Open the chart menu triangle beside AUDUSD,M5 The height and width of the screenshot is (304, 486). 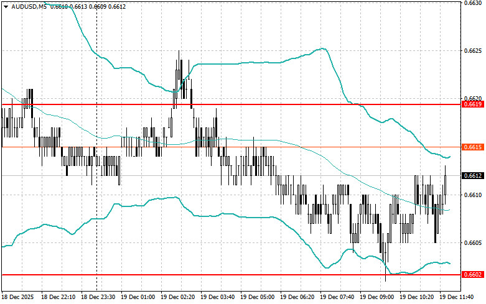(x=6, y=6)
